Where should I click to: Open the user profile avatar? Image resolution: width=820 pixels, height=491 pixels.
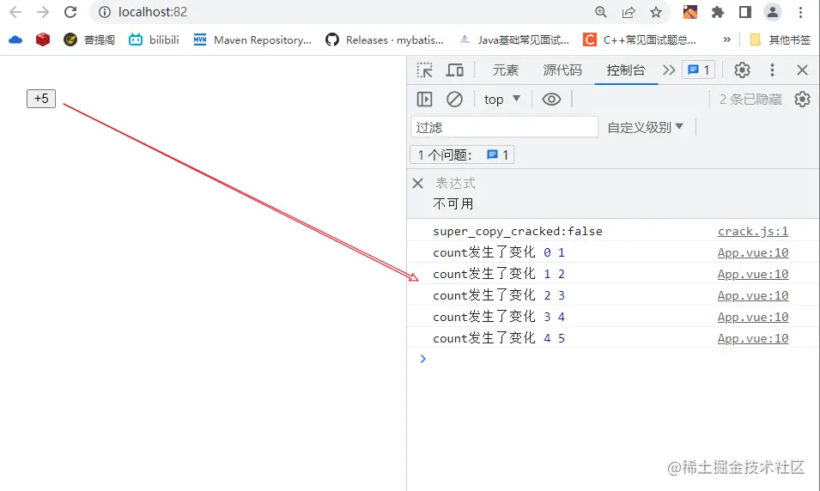coord(773,12)
